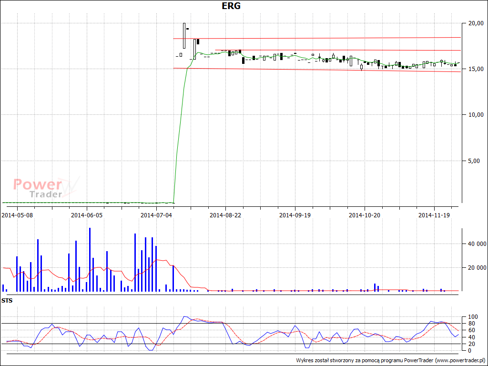Click the 2014-07-04 date label
This screenshot has width=488, height=366.
click(x=156, y=215)
